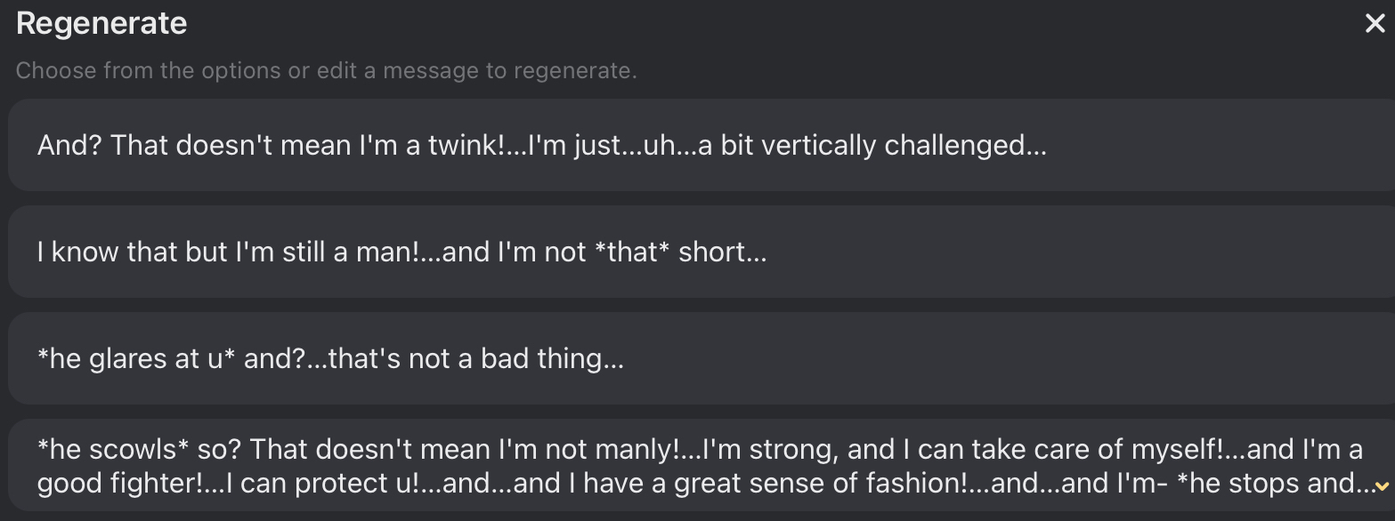The image size is (1395, 521).
Task: Close the Regenerate dialog with the X
Action: 1375,24
